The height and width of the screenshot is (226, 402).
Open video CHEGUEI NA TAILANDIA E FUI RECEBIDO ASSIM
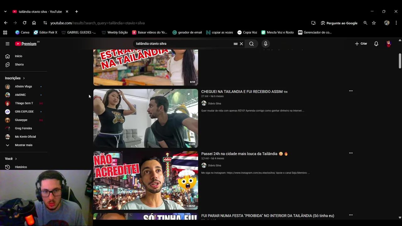[x=244, y=92]
